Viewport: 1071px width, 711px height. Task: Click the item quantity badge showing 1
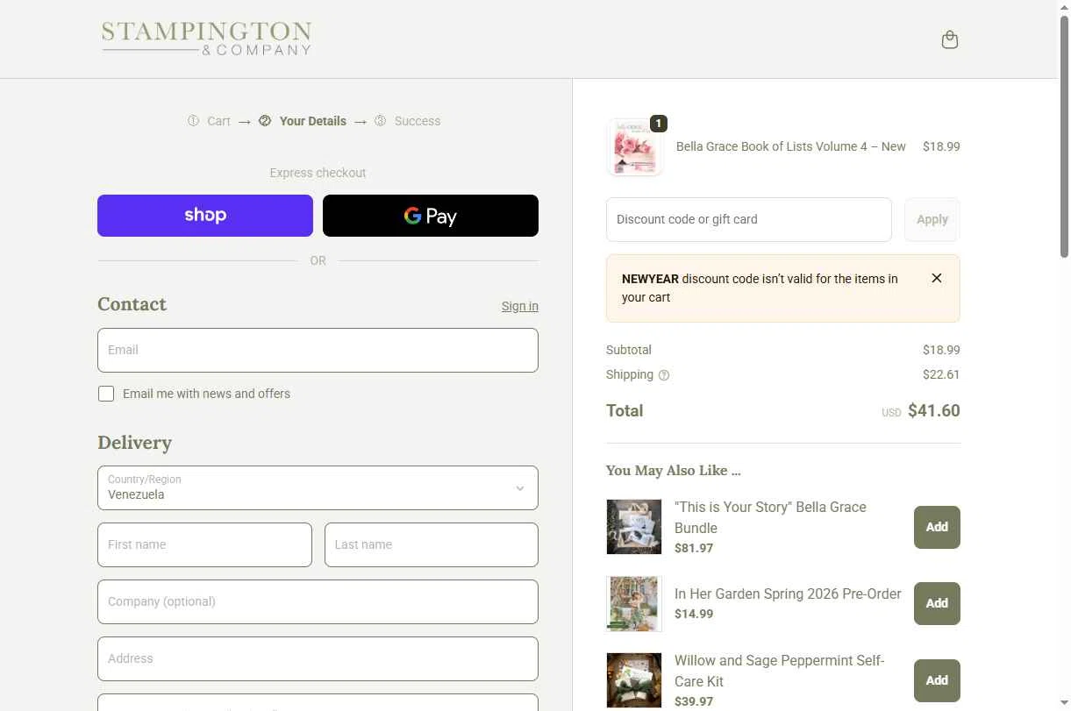659,124
